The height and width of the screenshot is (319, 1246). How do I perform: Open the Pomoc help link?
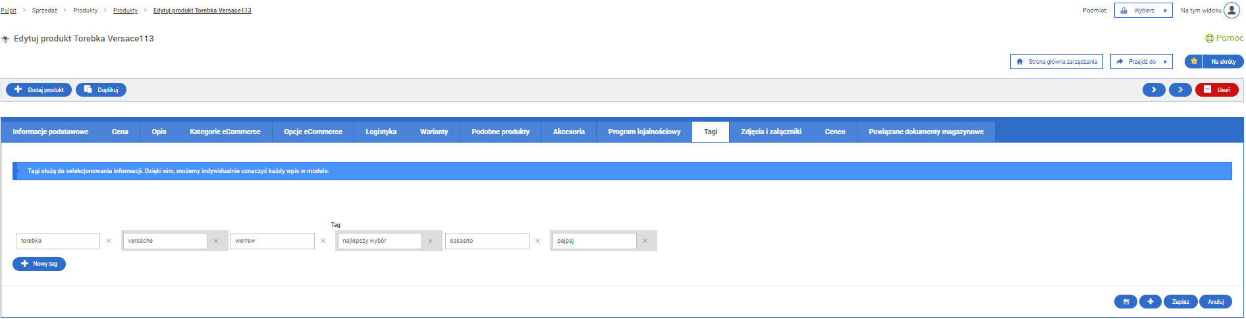pos(1224,38)
